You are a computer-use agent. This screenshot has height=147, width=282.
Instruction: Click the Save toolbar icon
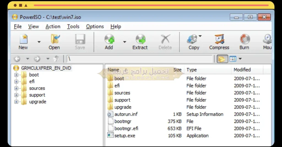click(x=80, y=39)
